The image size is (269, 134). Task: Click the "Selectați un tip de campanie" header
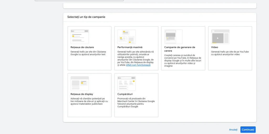[x=86, y=17]
